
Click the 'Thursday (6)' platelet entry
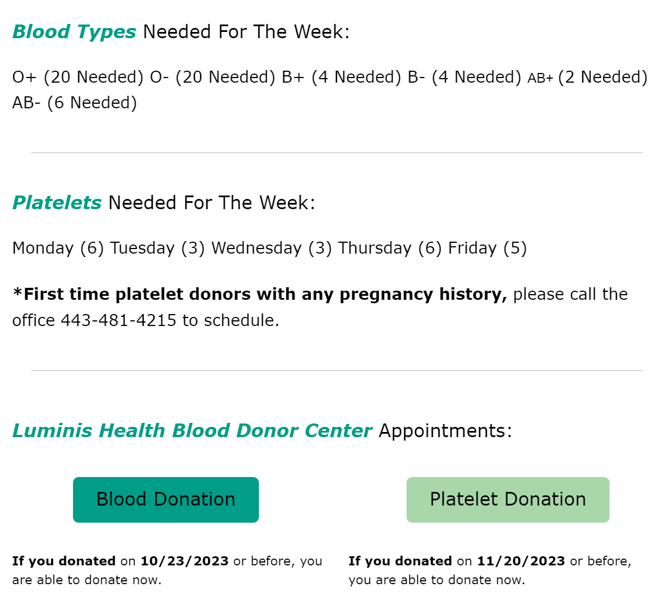point(389,248)
